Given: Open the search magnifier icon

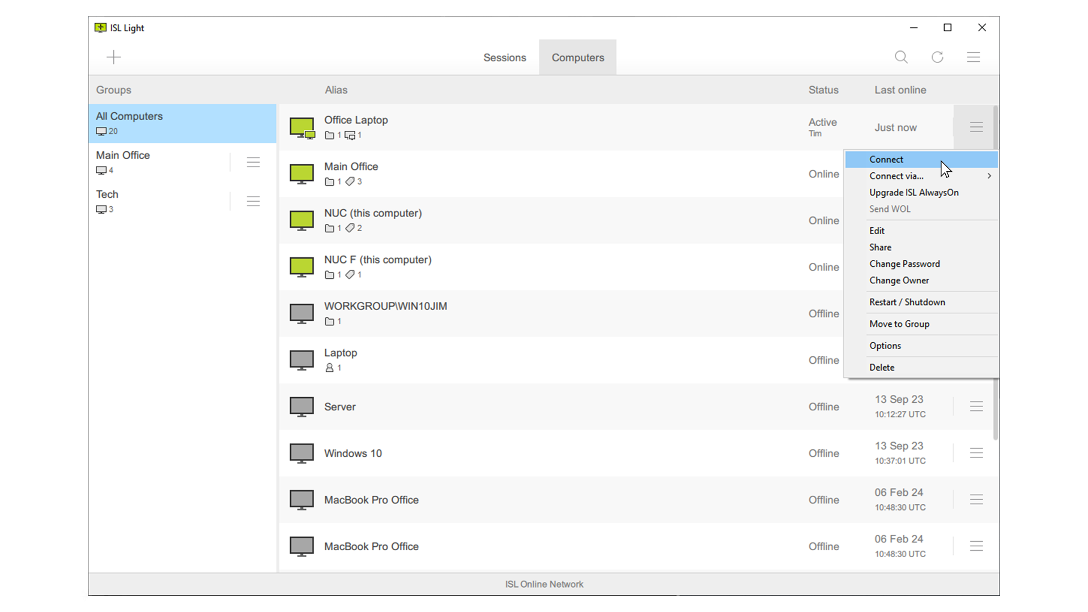Looking at the screenshot, I should [x=901, y=57].
